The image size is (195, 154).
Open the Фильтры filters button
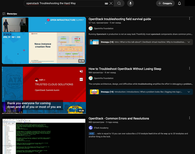10,14
